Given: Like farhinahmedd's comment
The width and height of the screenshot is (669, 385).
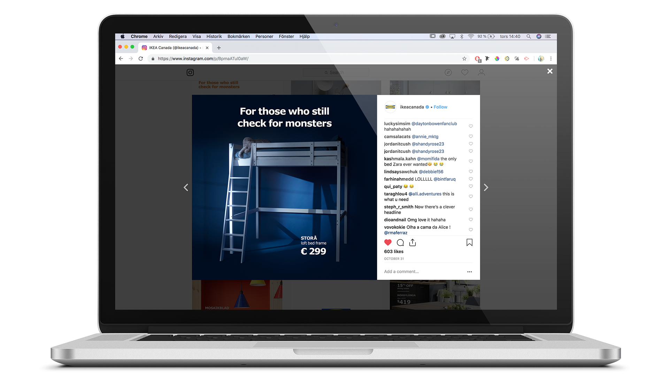Looking at the screenshot, I should coord(471,179).
